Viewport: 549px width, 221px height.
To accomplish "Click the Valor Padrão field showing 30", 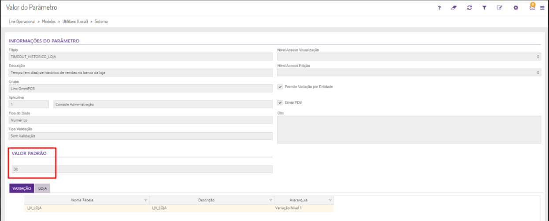I will pos(141,169).
